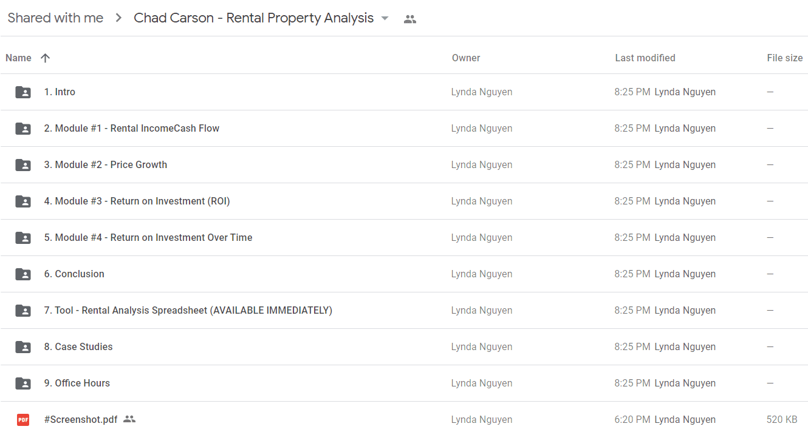
Task: Click the PDF icon for #Screenshot.pdf
Action: pyautogui.click(x=23, y=419)
